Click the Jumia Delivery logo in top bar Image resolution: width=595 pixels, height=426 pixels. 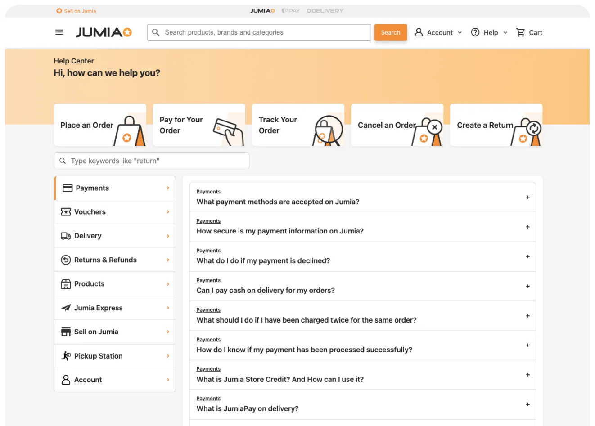point(325,11)
